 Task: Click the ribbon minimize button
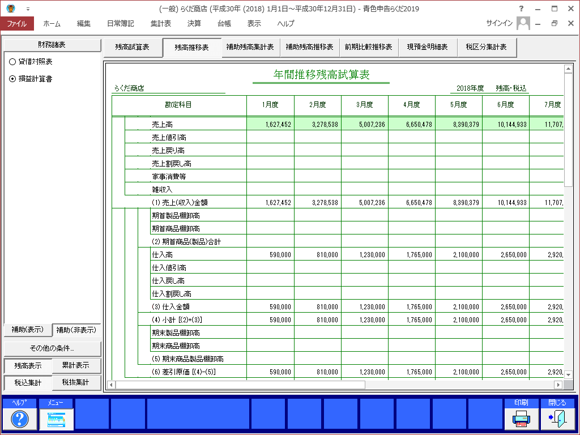click(538, 23)
